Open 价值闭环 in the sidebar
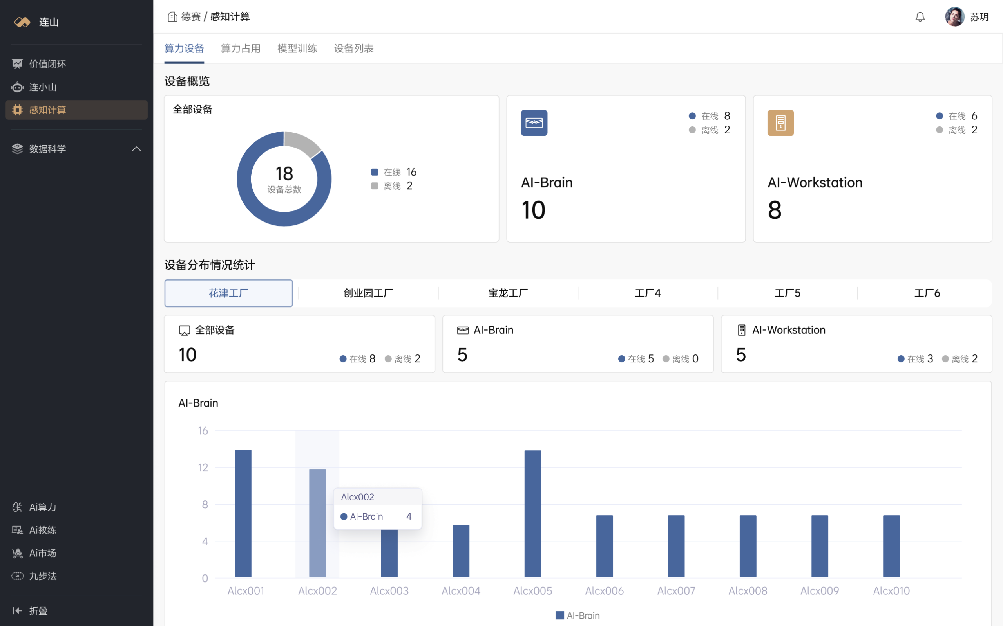The width and height of the screenshot is (1003, 626). point(76,64)
